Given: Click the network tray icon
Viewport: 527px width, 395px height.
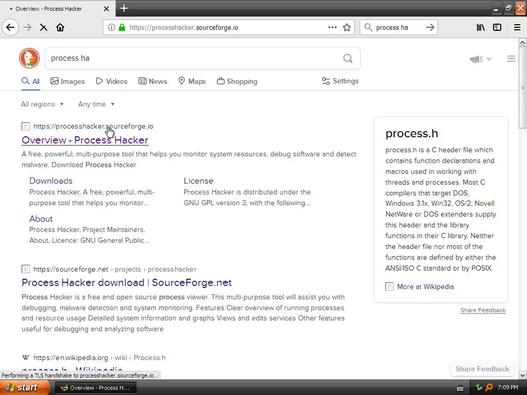Looking at the screenshot, I should tap(479, 388).
